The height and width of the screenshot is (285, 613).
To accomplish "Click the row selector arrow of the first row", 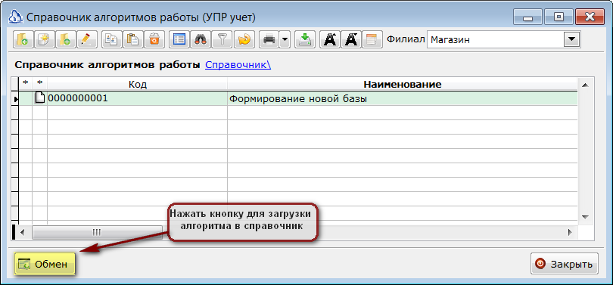I will (x=16, y=99).
